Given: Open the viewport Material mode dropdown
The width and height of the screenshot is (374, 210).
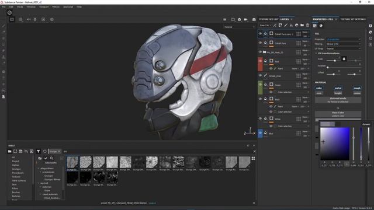Looking at the screenshot, I should (x=239, y=27).
